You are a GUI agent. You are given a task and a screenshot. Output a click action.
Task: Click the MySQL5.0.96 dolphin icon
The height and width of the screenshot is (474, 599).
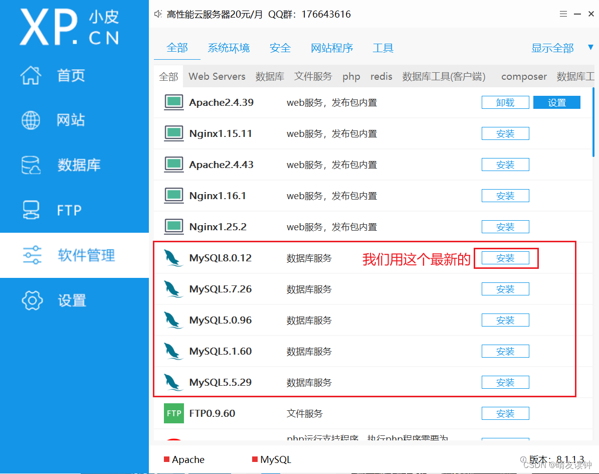click(173, 320)
